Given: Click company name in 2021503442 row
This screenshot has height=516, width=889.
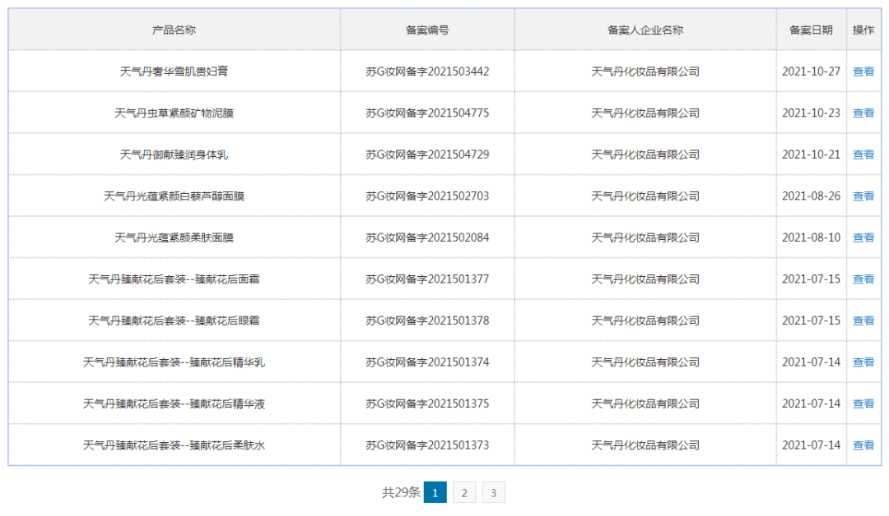Looking at the screenshot, I should [645, 71].
